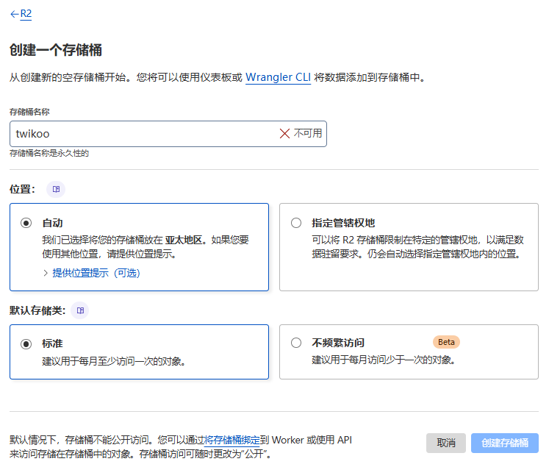Click the 不可用 status text
This screenshot has height=467, width=549.
308,134
